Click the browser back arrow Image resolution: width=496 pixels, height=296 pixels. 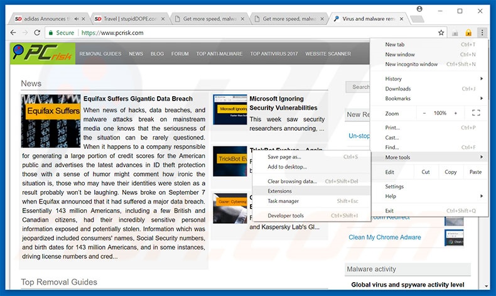(x=13, y=33)
